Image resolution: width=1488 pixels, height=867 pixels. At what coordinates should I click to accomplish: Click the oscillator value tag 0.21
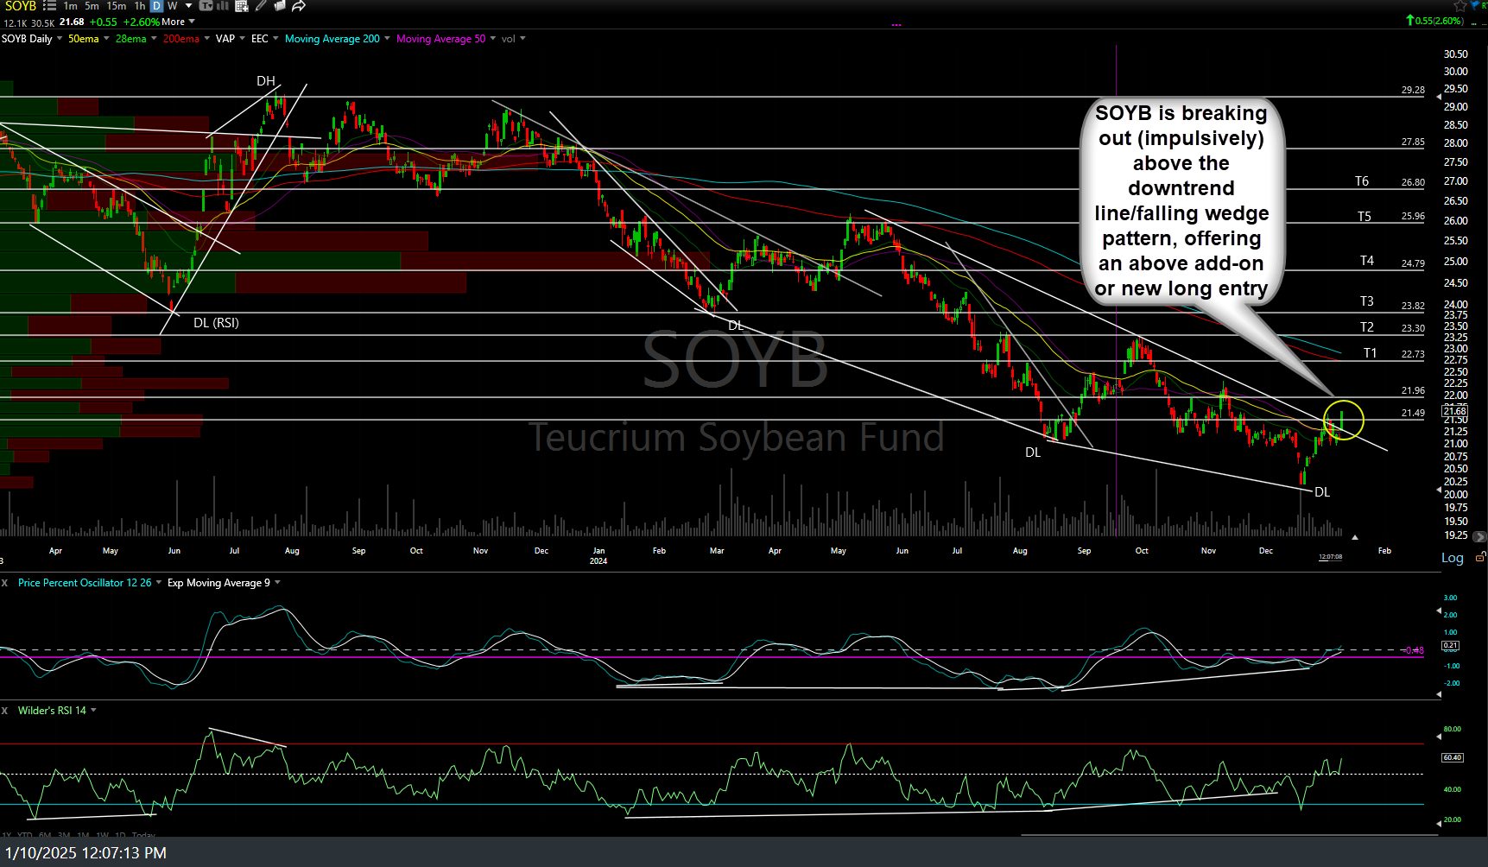[x=1450, y=645]
